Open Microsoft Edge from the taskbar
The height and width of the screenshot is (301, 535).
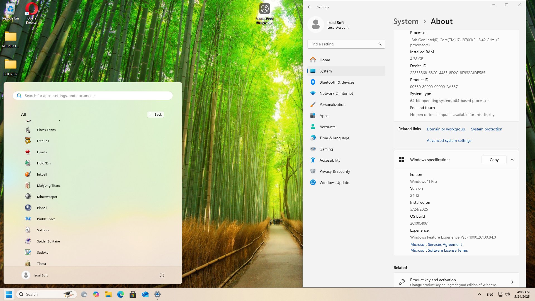(x=121, y=294)
